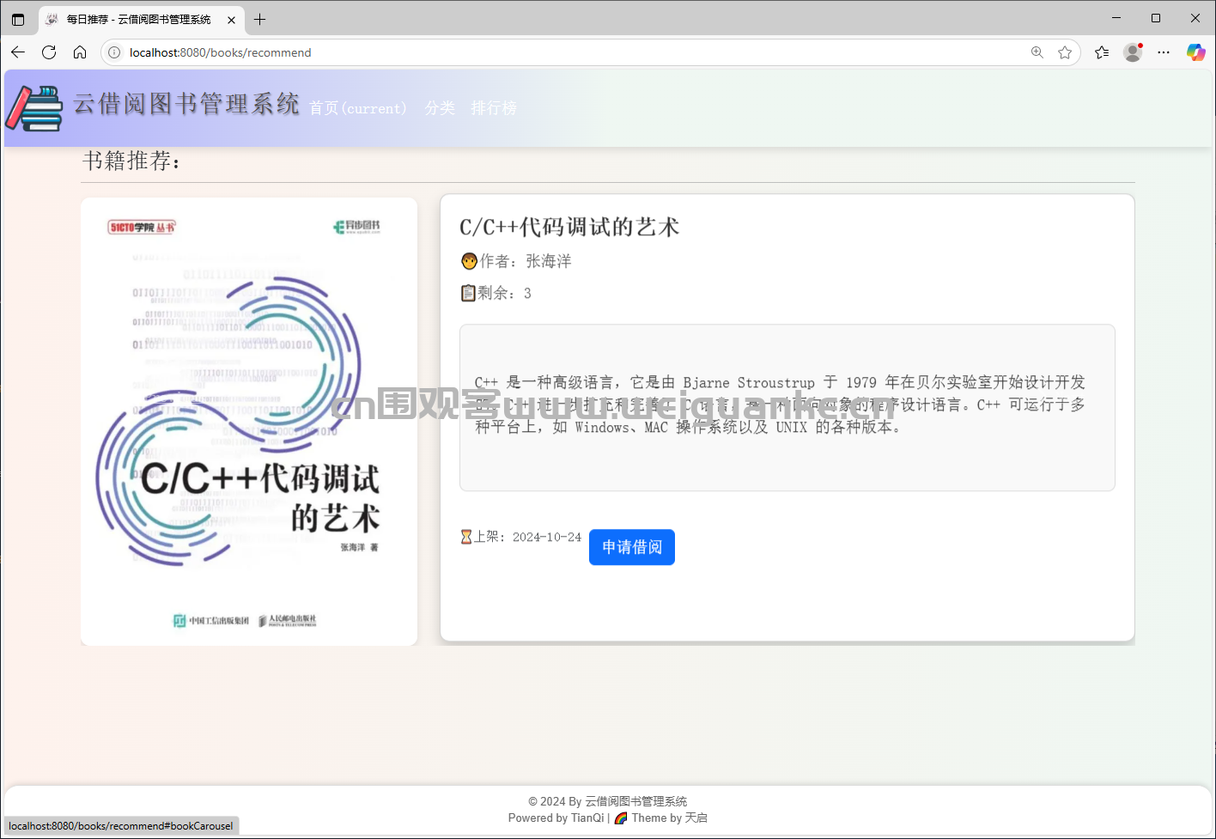Open the favorites list icon
This screenshot has height=839, width=1216.
pyautogui.click(x=1102, y=52)
